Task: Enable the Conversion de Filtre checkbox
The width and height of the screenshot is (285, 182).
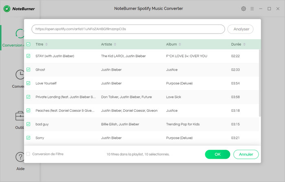Action: click(28, 154)
